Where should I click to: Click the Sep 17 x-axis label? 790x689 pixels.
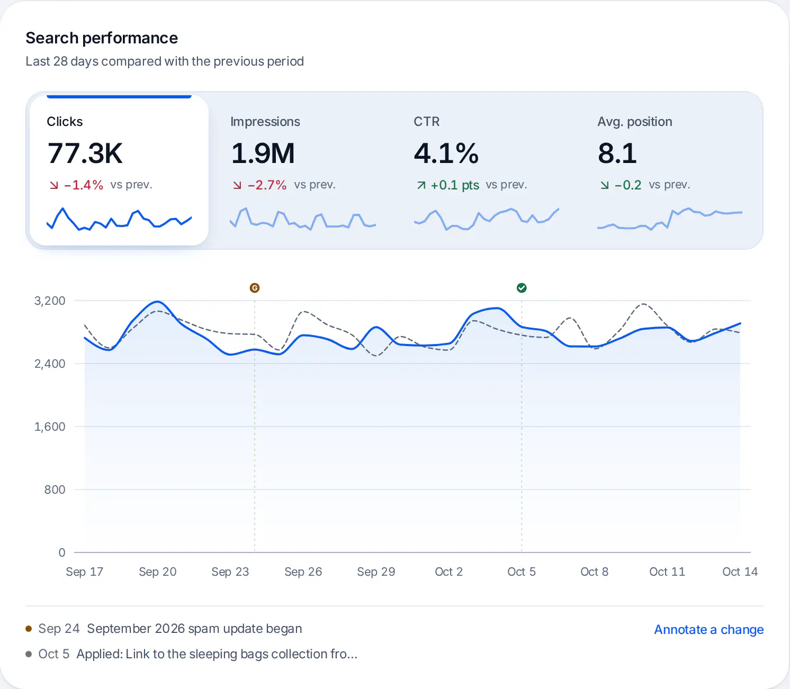click(x=85, y=572)
